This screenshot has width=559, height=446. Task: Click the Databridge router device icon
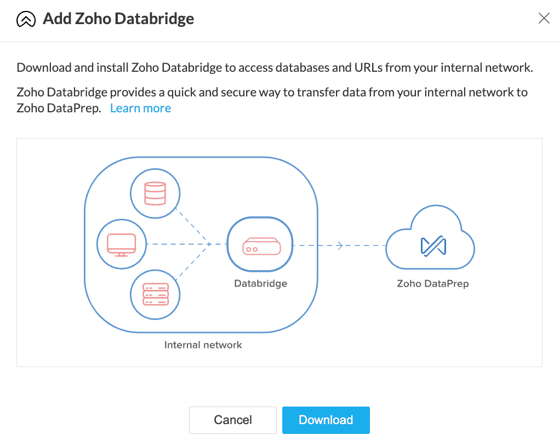261,246
